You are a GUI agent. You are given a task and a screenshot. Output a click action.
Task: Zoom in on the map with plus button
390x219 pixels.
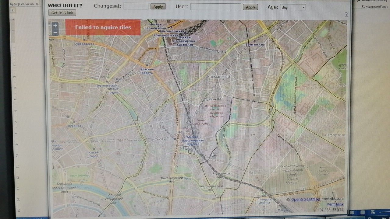click(x=55, y=26)
